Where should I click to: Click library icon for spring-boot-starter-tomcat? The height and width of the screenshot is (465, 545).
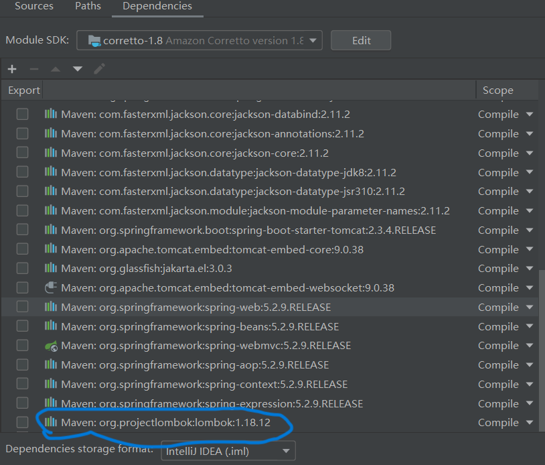pos(51,230)
